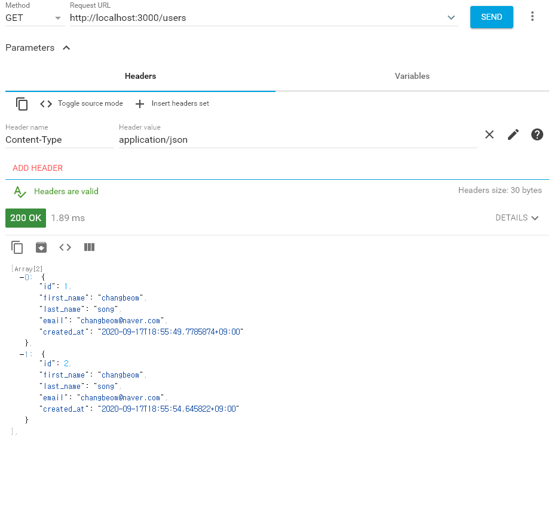The image size is (554, 518).
Task: Switch to the Headers tab
Action: (x=140, y=76)
